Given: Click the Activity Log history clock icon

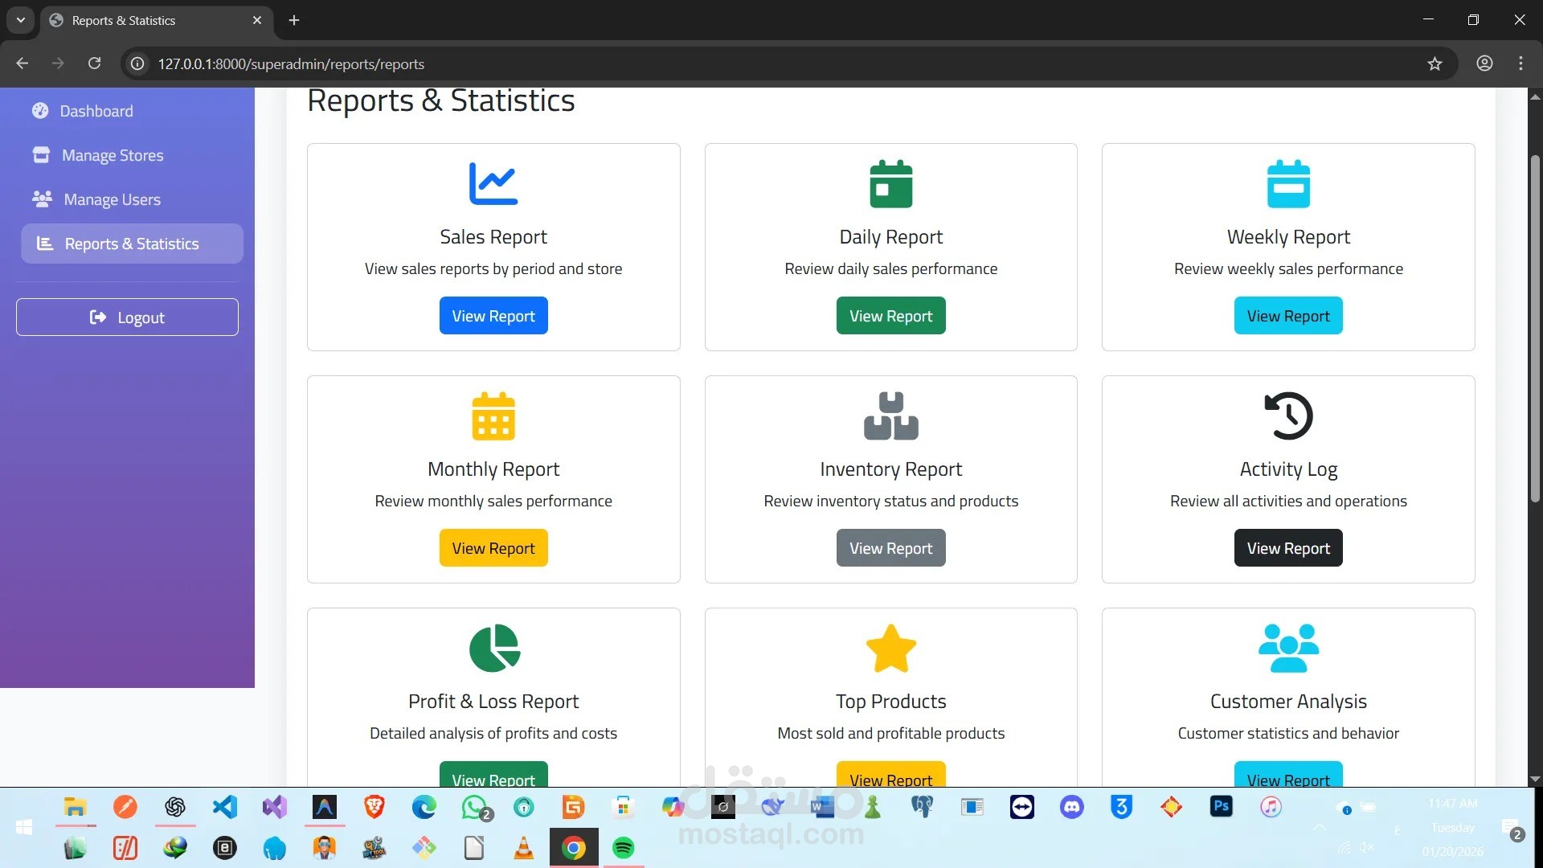Looking at the screenshot, I should [1287, 416].
